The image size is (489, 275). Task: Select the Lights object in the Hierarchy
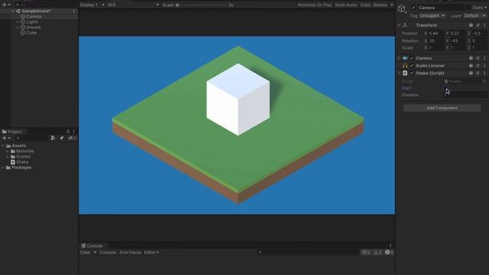(32, 22)
